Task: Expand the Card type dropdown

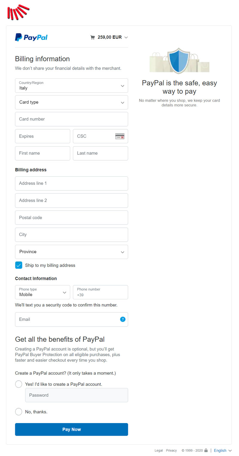Action: [71, 102]
